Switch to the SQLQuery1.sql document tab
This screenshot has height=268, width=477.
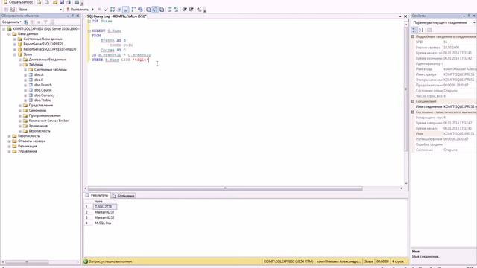[x=116, y=16]
